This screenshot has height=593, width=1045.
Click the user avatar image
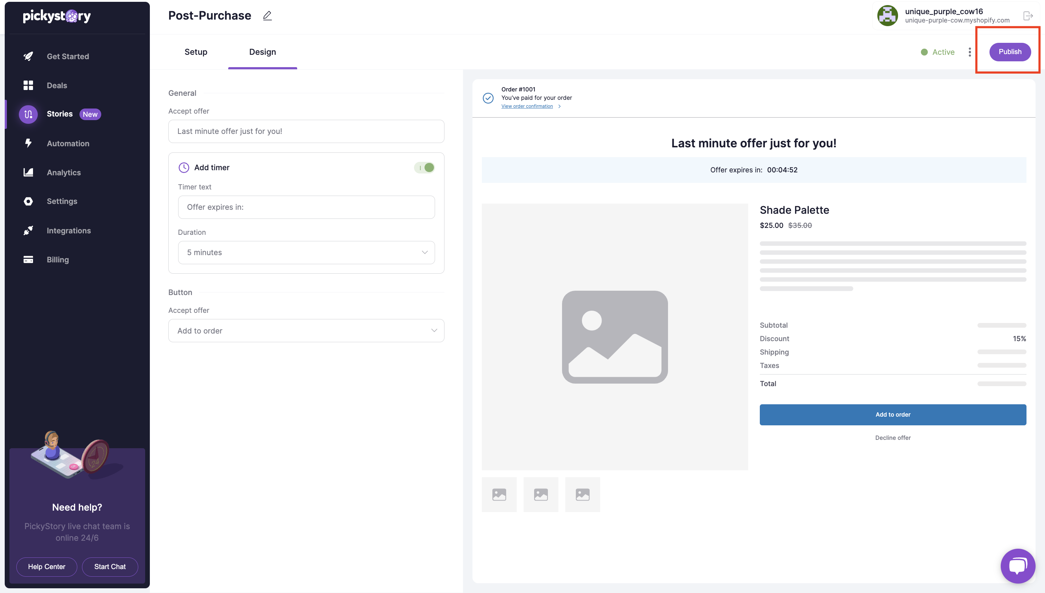888,16
